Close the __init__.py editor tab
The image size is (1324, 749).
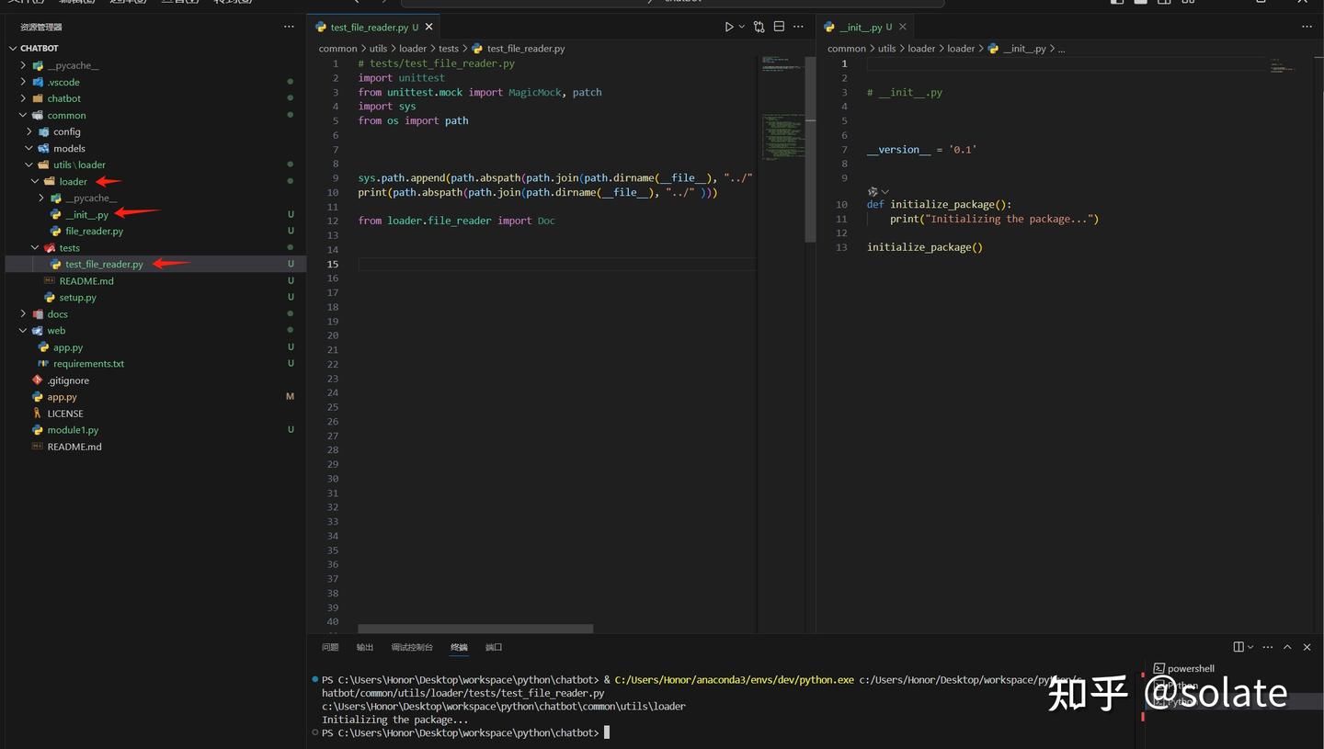tap(902, 28)
